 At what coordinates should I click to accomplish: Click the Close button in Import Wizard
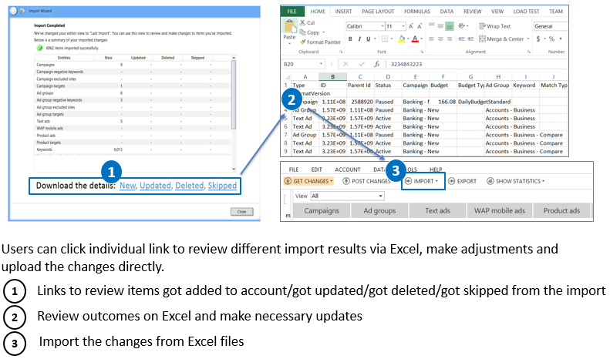pyautogui.click(x=241, y=212)
